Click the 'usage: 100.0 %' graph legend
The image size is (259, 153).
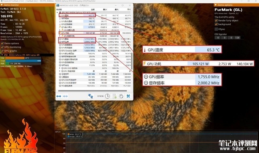(x=74, y=136)
